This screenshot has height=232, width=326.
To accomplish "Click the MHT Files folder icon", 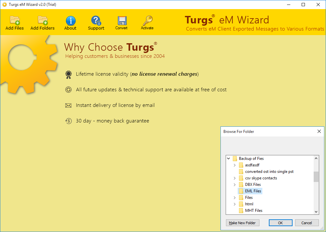I will coord(241,211).
